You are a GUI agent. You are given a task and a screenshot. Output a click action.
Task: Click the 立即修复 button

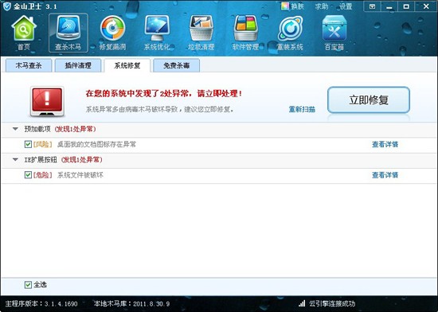coord(369,100)
